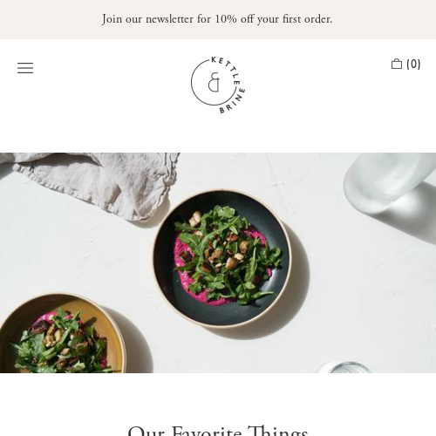
Task: Click the water glass rim at photo bottom
Action: click(x=344, y=367)
